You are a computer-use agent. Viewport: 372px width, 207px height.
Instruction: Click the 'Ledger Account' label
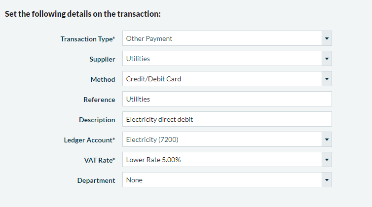[x=86, y=140]
